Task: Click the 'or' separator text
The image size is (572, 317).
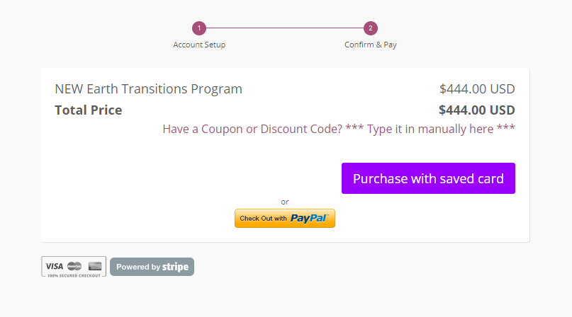Action: 285,202
